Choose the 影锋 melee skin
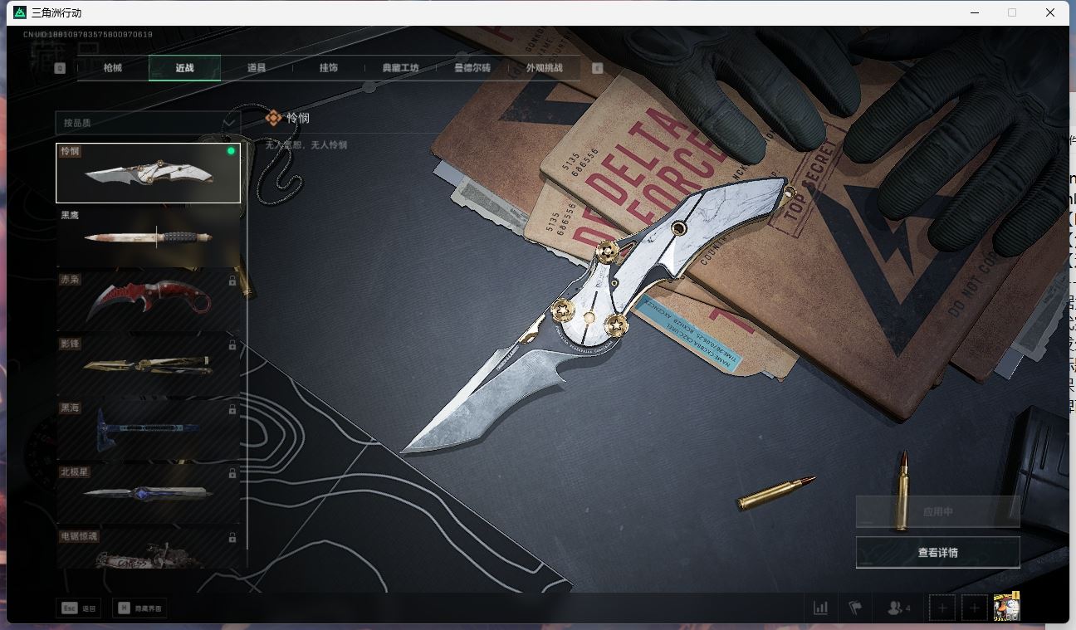 [x=148, y=365]
